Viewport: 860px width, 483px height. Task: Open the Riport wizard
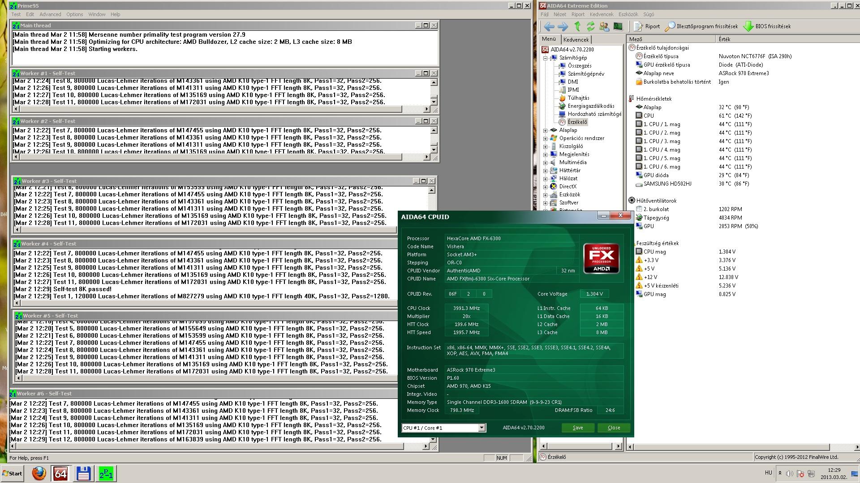coord(647,26)
